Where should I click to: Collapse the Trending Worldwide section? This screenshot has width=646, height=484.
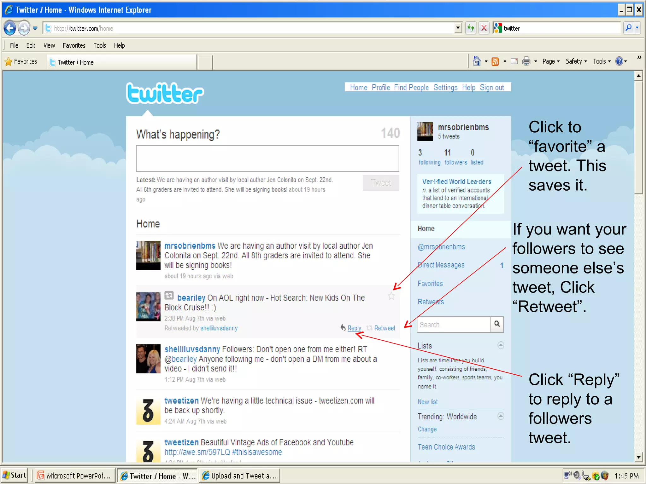(x=501, y=416)
